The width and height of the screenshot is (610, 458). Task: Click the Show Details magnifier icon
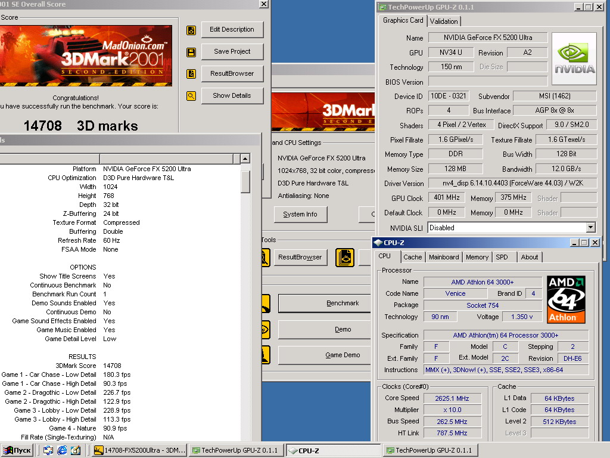pos(191,96)
